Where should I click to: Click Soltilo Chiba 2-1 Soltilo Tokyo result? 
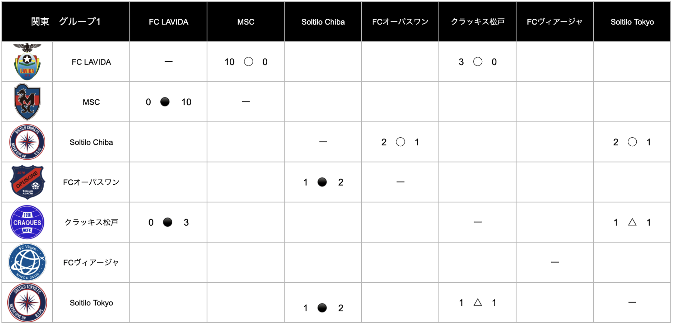click(632, 142)
